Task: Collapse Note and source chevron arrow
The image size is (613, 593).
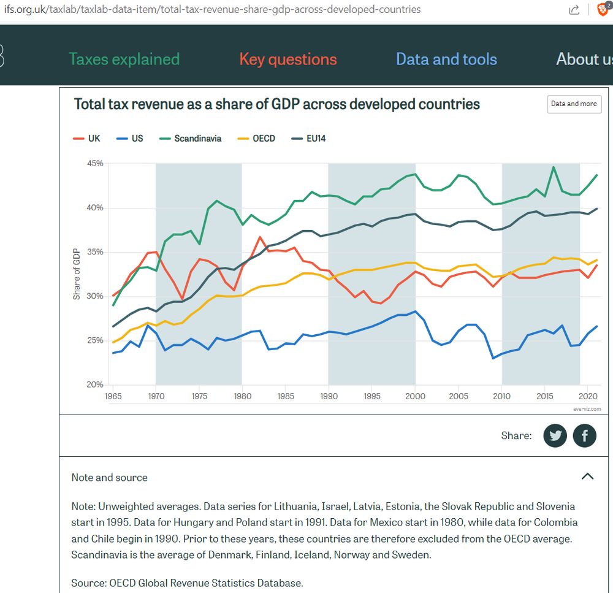Action: [587, 476]
